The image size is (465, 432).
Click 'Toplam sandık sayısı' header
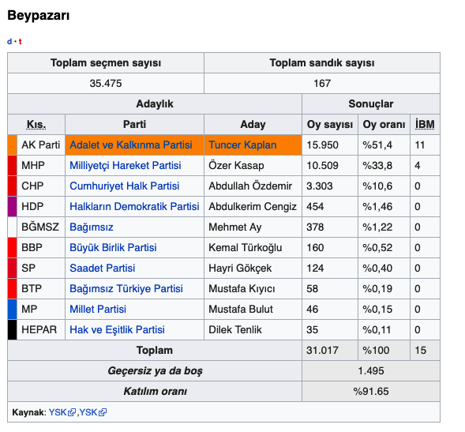(322, 63)
